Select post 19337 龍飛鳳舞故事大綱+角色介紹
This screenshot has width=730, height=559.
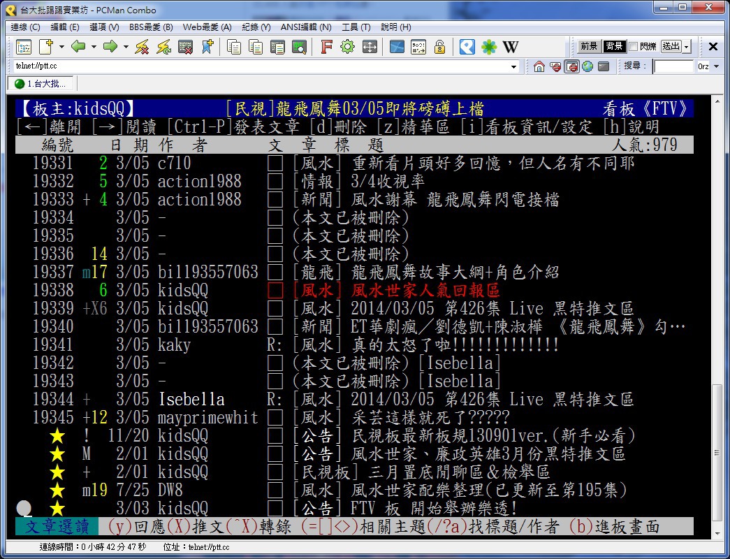tap(354, 272)
